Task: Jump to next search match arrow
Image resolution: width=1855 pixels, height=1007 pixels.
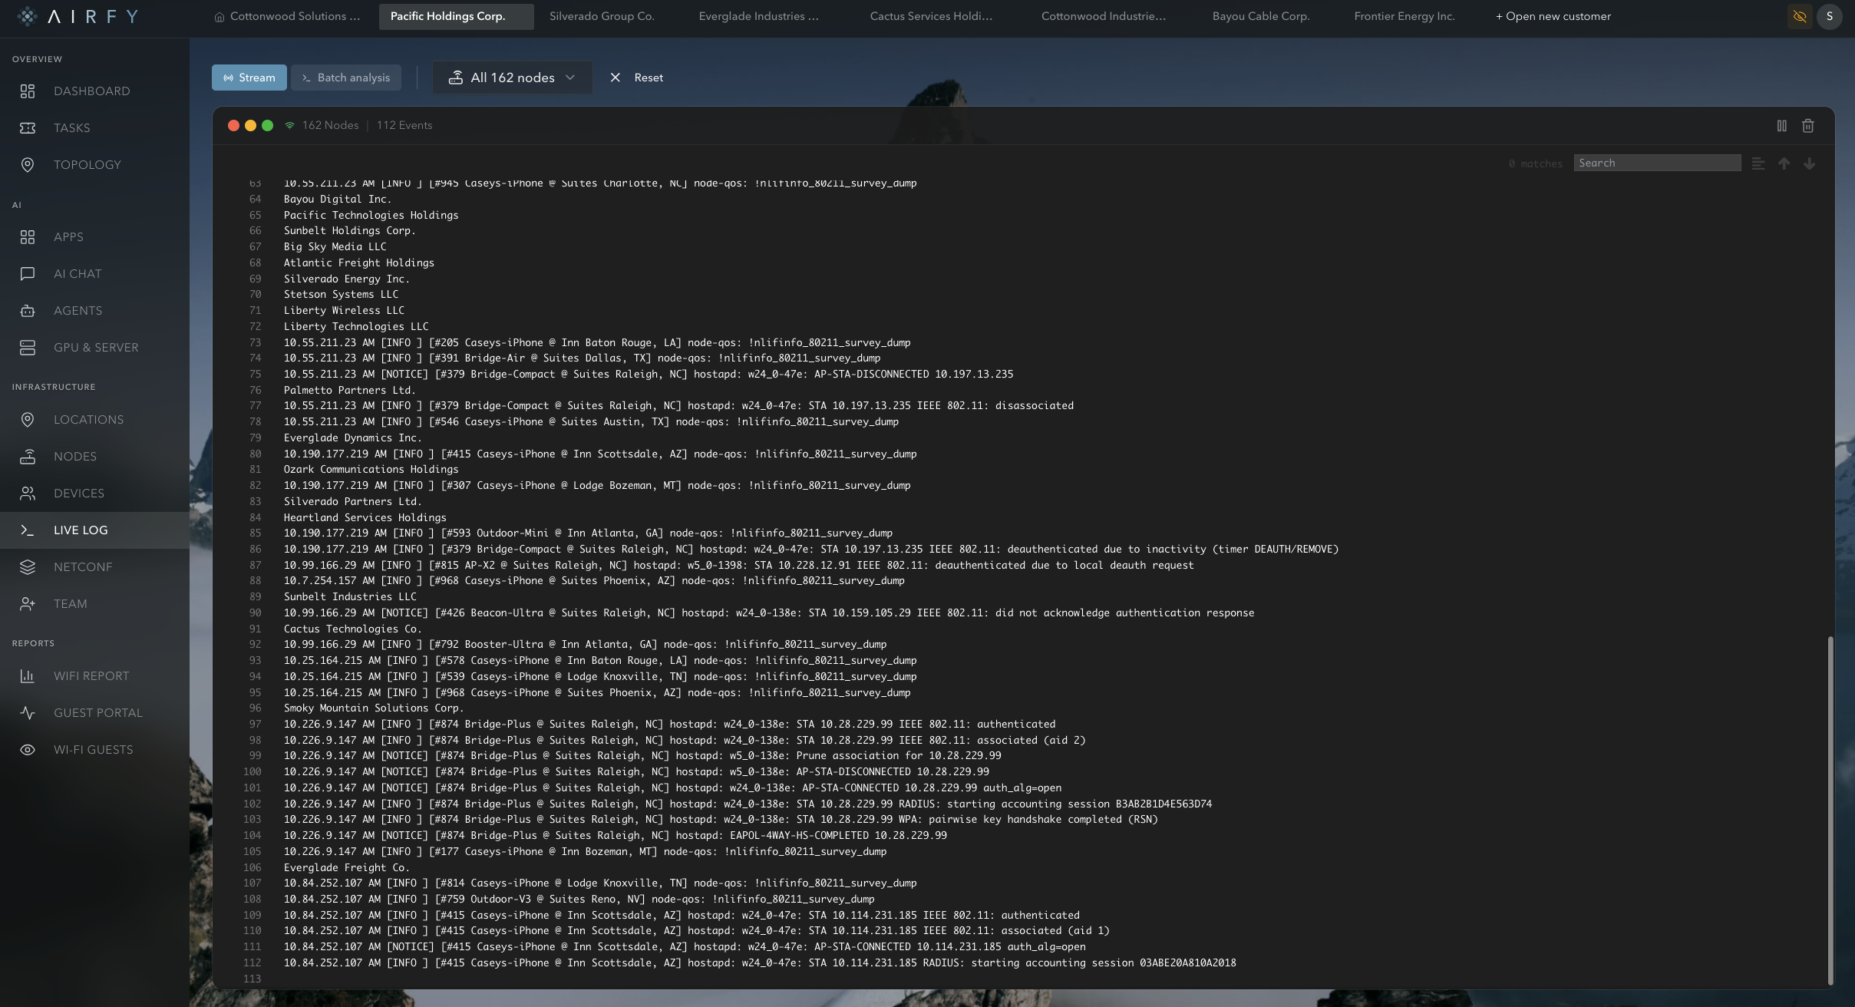Action: (x=1809, y=163)
